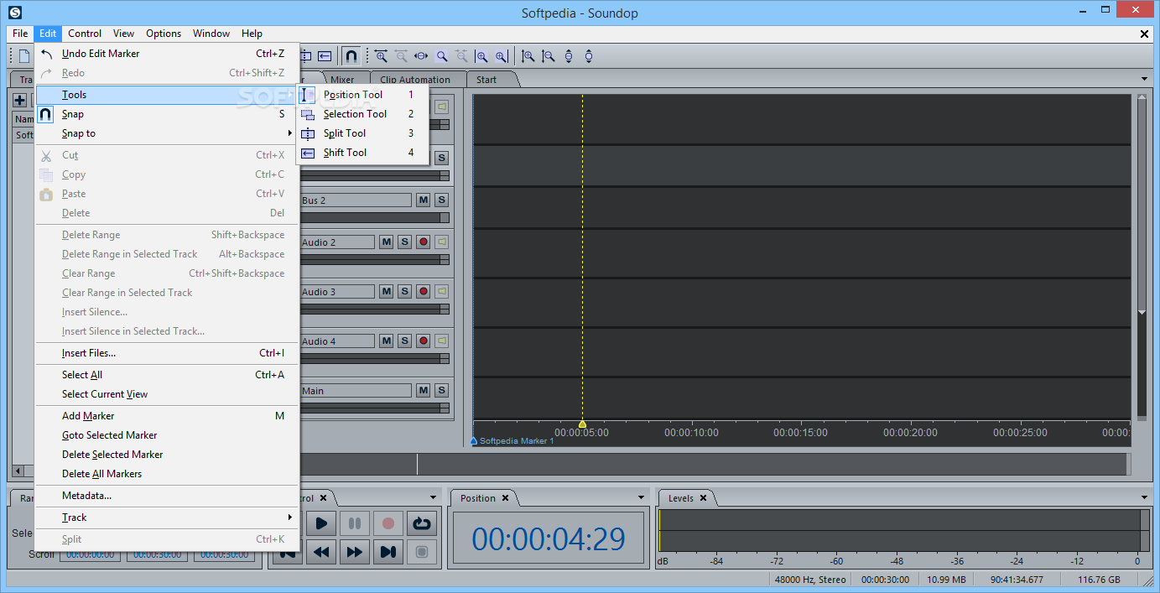Open the Position panel dropdown arrow
Viewport: 1160px width, 593px height.
point(642,497)
